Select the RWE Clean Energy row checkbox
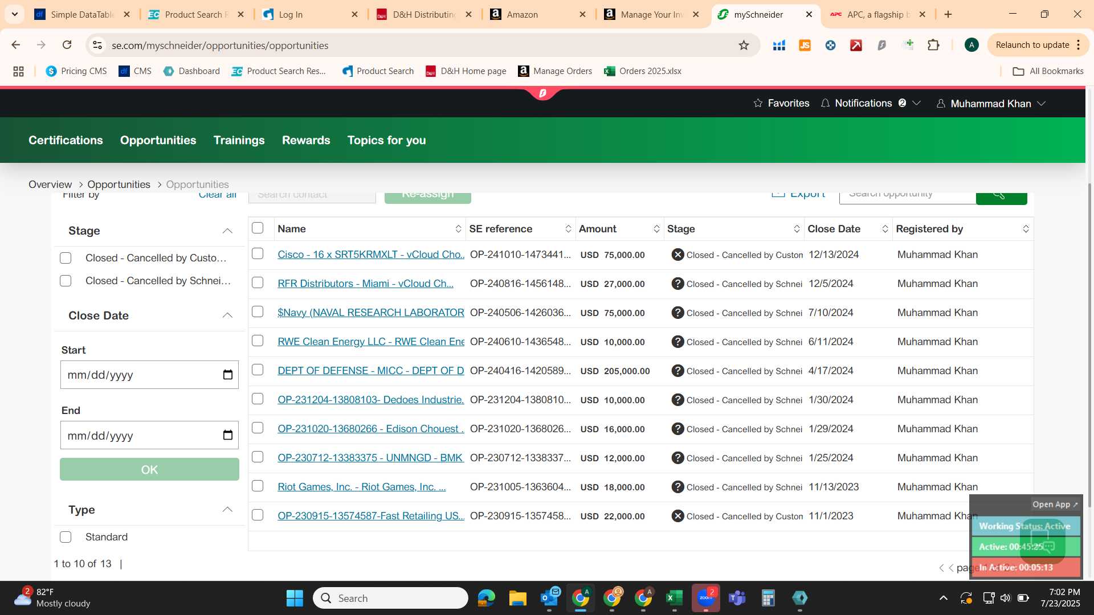This screenshot has width=1094, height=615. [258, 341]
